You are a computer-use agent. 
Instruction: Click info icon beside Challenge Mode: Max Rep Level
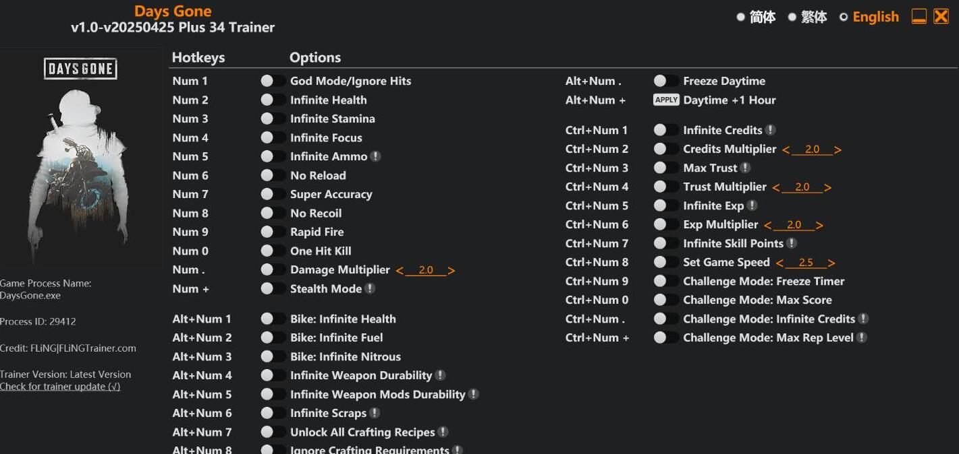pyautogui.click(x=862, y=337)
